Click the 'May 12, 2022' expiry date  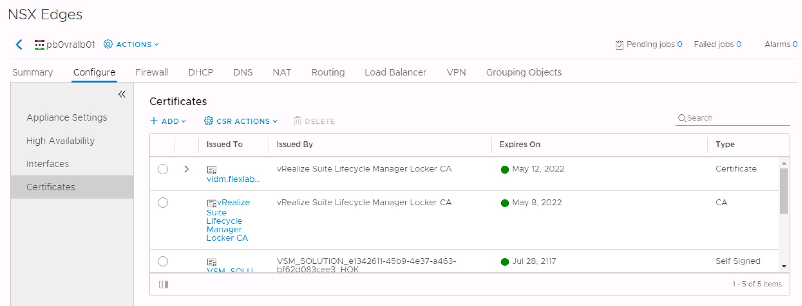coord(538,169)
